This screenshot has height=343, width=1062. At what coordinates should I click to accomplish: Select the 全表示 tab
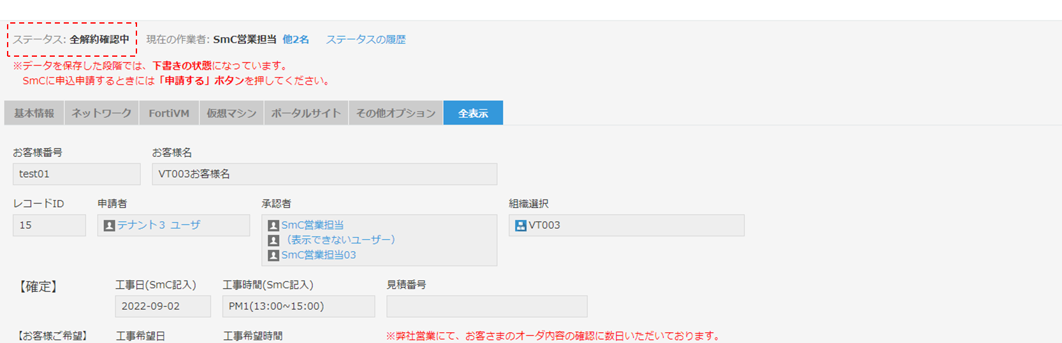[x=473, y=113]
